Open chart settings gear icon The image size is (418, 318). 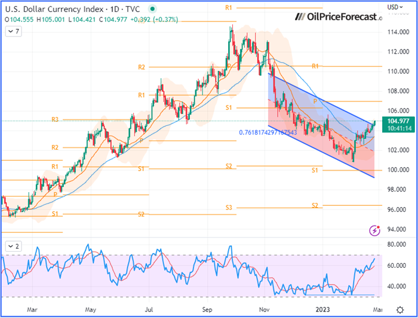399,309
